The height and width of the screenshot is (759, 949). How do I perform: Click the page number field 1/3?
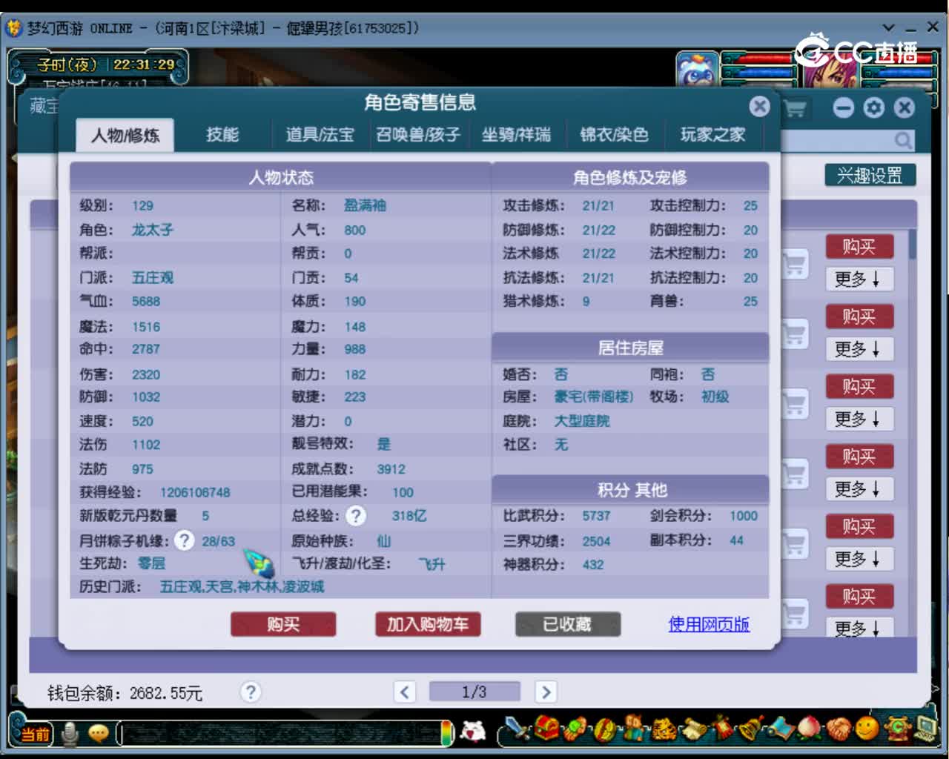tap(474, 692)
